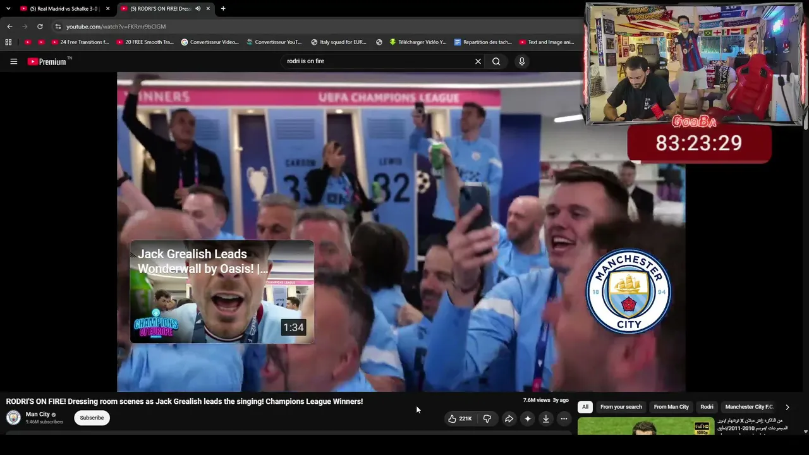Click the 9.46M subscribers text
The height and width of the screenshot is (455, 809).
44,422
